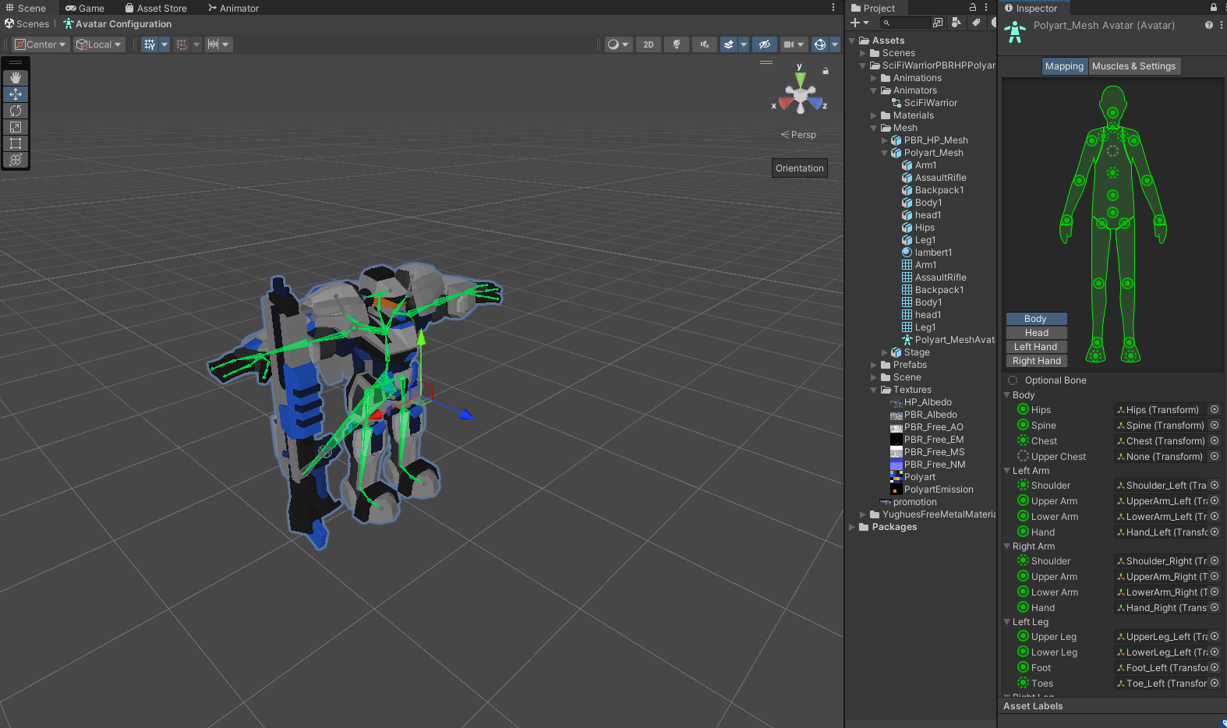Search by label icon in Project
This screenshot has height=728, width=1227.
(x=975, y=23)
